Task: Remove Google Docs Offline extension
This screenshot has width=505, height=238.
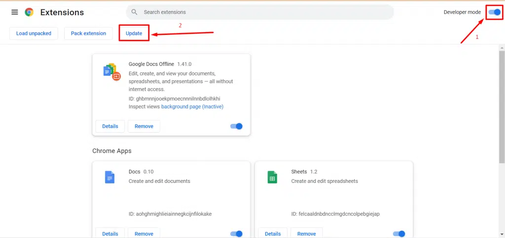Action: point(144,126)
